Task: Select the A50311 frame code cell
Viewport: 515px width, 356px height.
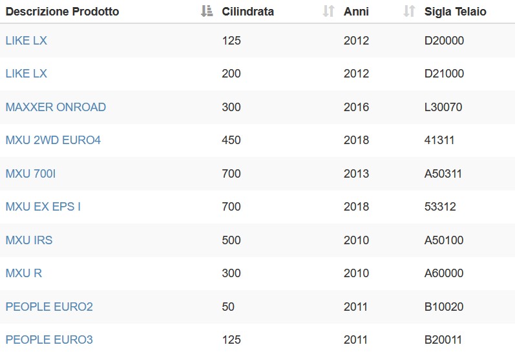Action: (x=443, y=174)
